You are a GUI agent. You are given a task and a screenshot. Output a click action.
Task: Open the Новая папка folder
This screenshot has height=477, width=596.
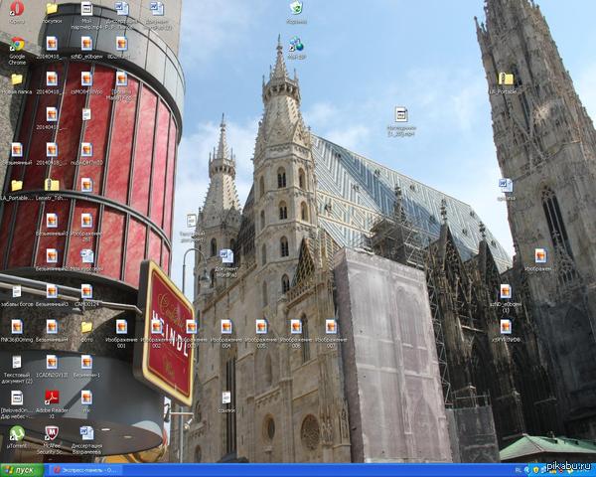tap(16, 79)
